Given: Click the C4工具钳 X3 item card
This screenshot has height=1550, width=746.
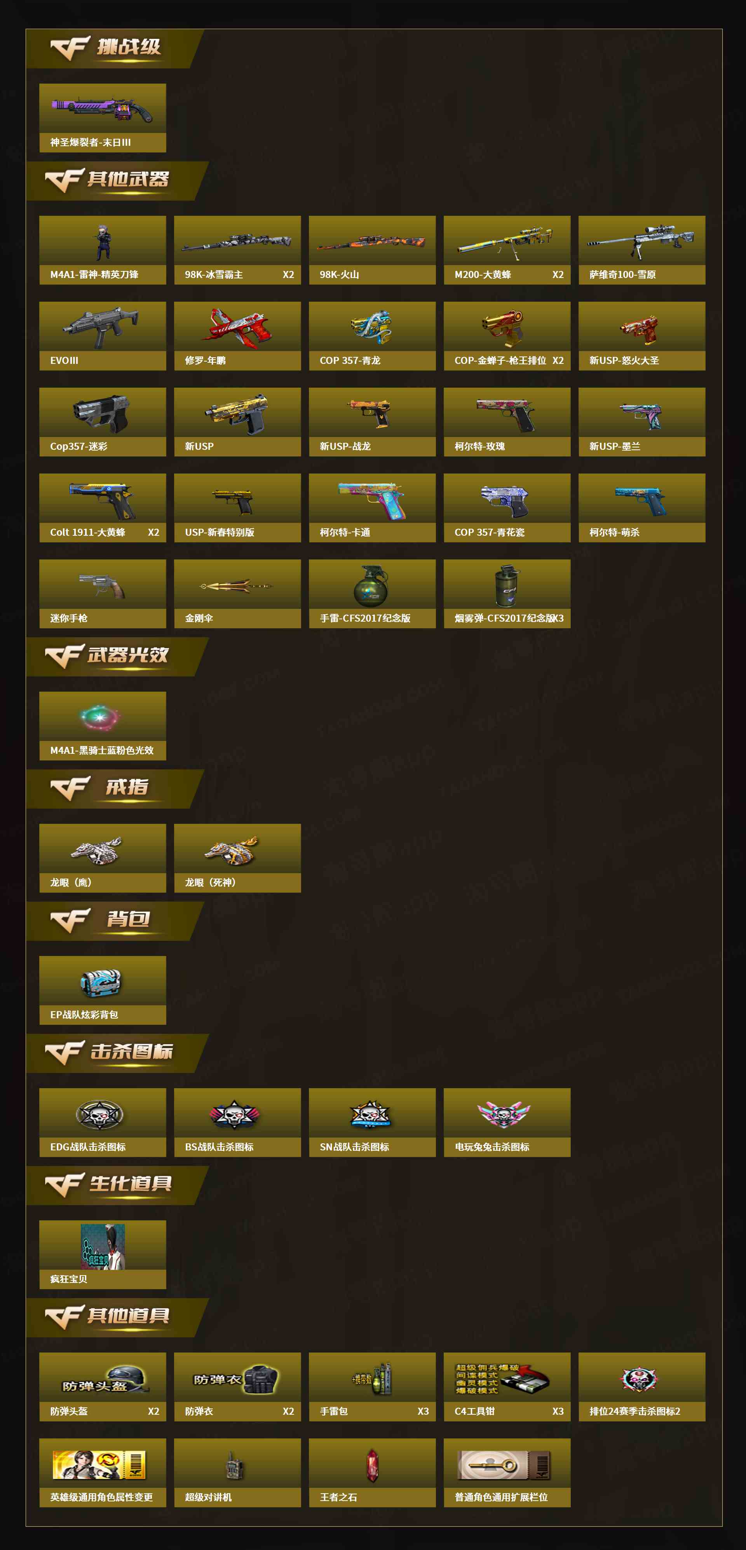Looking at the screenshot, I should (x=507, y=1386).
